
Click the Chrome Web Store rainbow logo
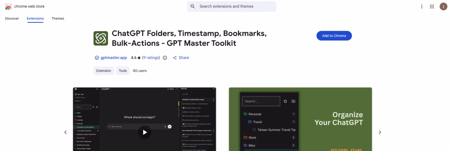click(8, 6)
